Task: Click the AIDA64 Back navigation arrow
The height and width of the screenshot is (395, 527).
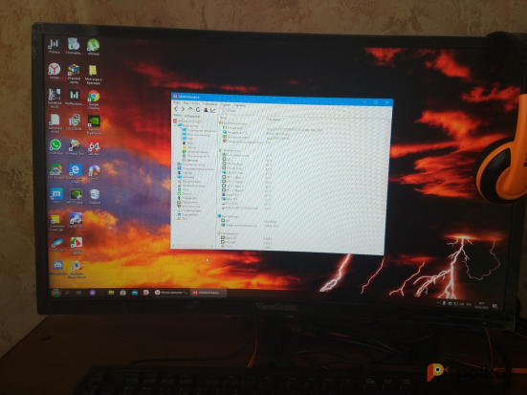Action: click(x=175, y=109)
